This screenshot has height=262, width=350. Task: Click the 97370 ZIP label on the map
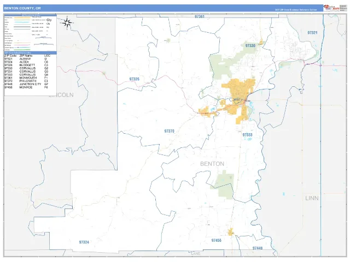(x=169, y=131)
